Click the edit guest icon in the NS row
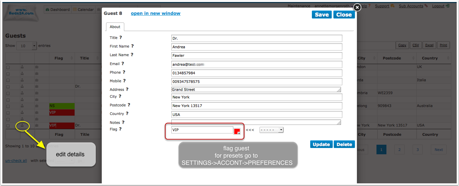459x186 pixels. pyautogui.click(x=22, y=106)
